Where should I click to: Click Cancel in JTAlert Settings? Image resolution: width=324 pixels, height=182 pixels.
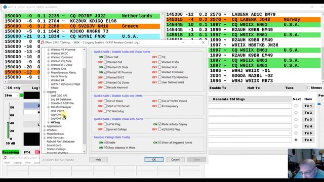(x=176, y=160)
